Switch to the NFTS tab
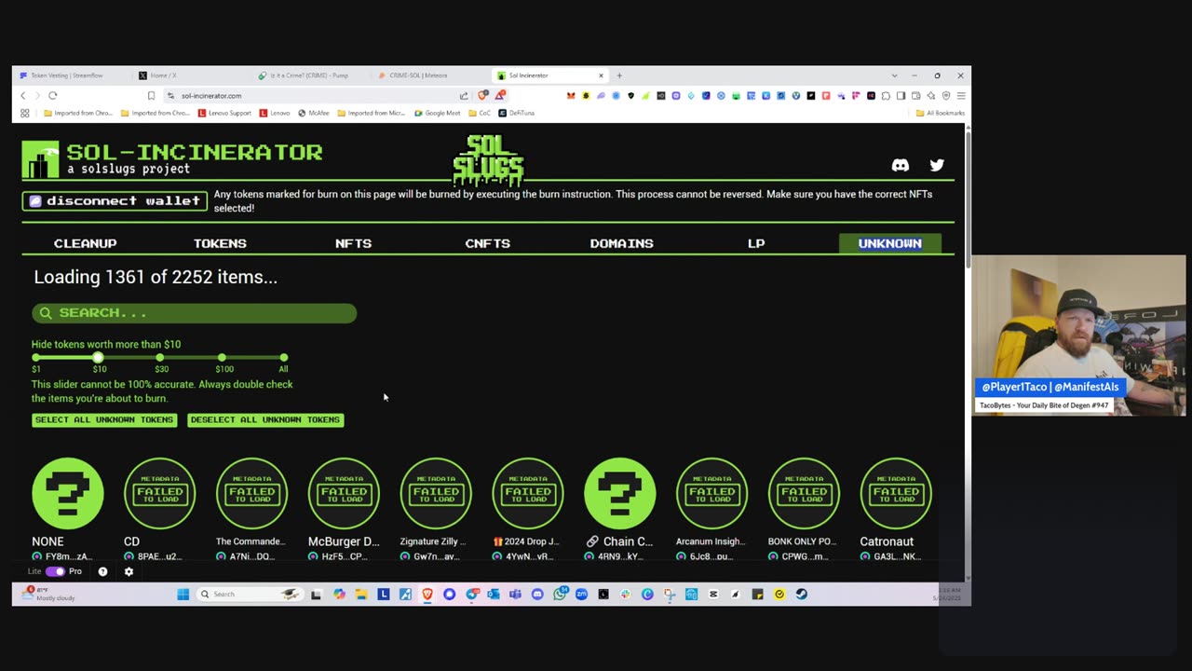This screenshot has width=1192, height=671. coord(353,243)
